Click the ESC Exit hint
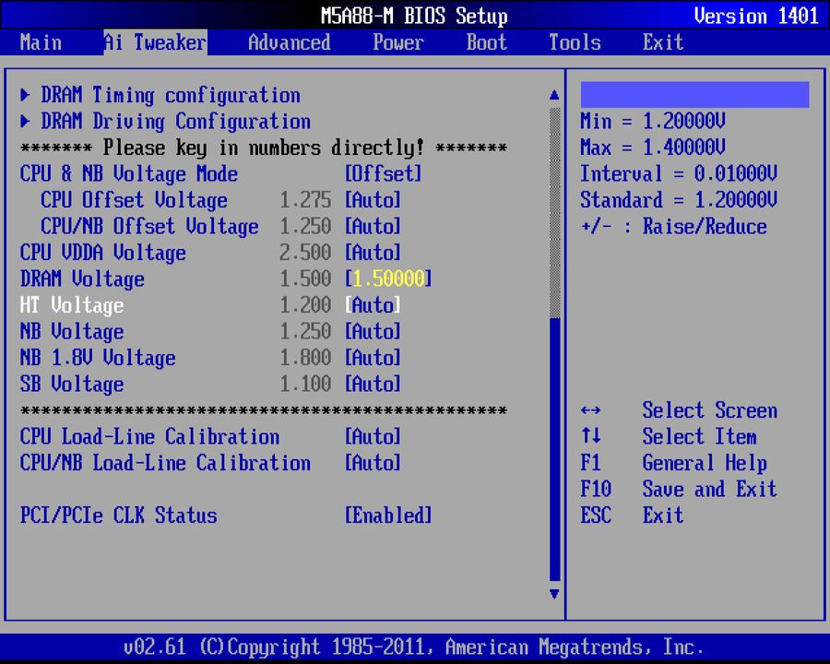The width and height of the screenshot is (830, 664). 632,516
